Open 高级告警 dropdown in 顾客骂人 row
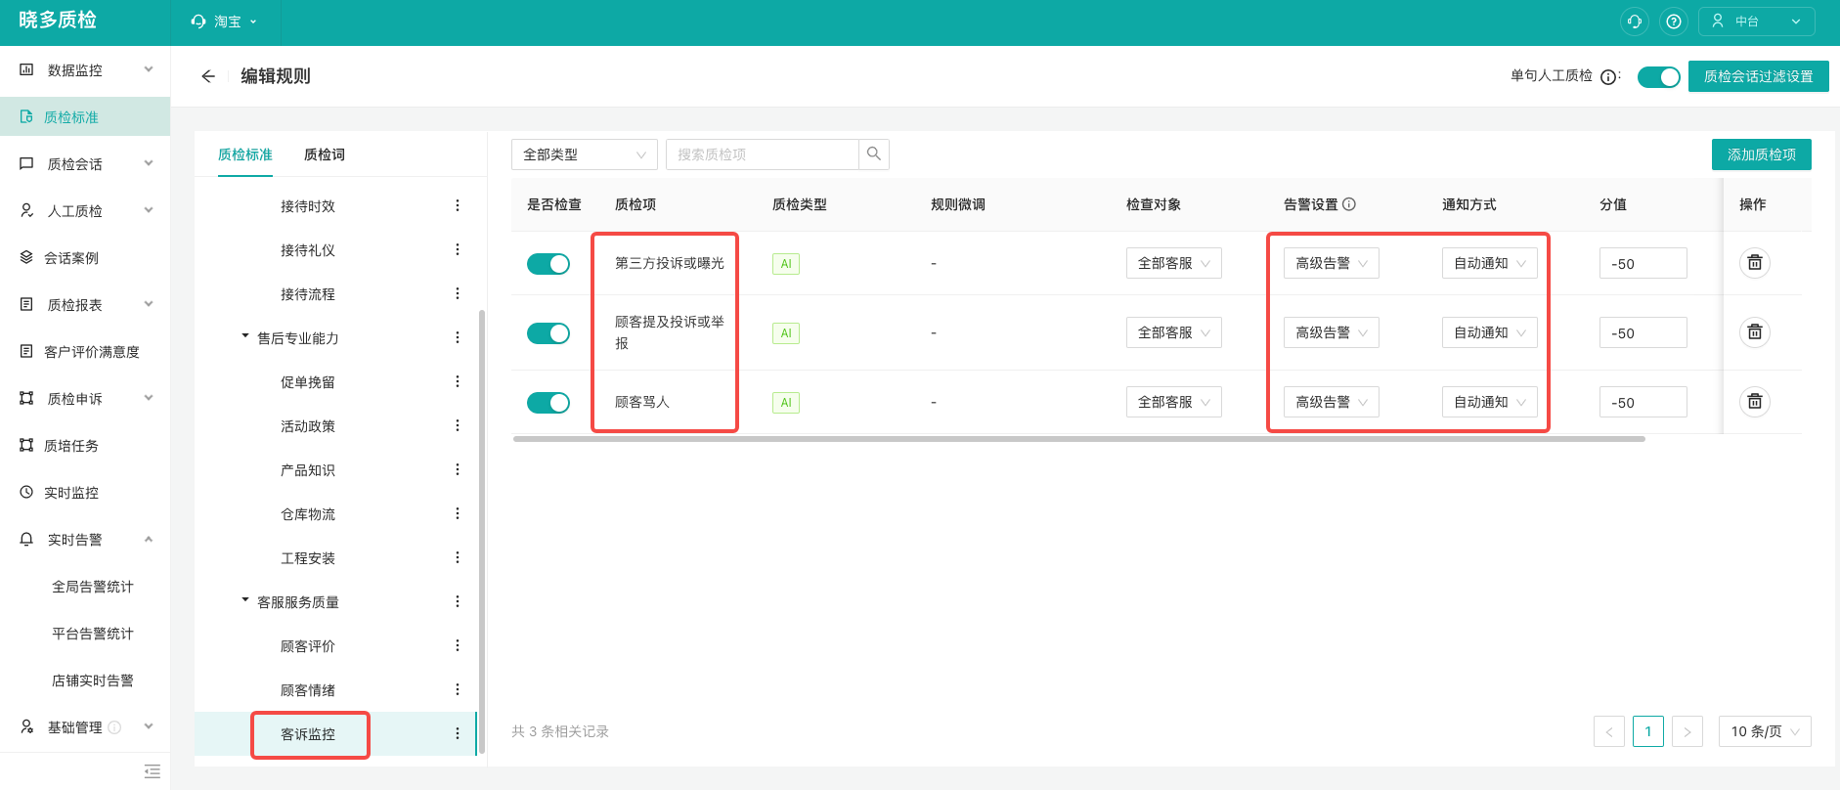This screenshot has width=1840, height=790. coord(1332,402)
